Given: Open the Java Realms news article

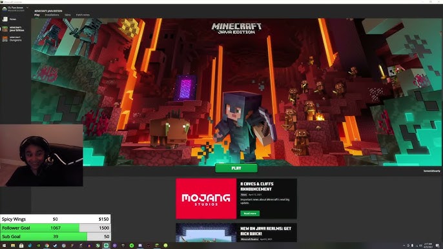Looking at the screenshot, I should pos(265,231).
